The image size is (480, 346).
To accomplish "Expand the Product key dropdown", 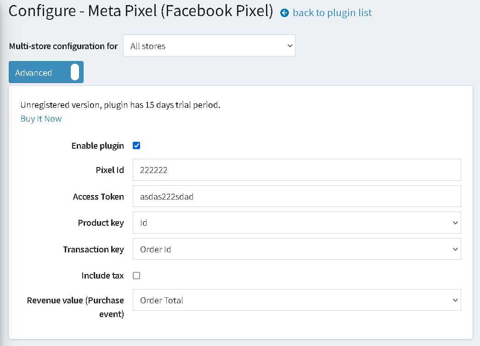I will (297, 223).
